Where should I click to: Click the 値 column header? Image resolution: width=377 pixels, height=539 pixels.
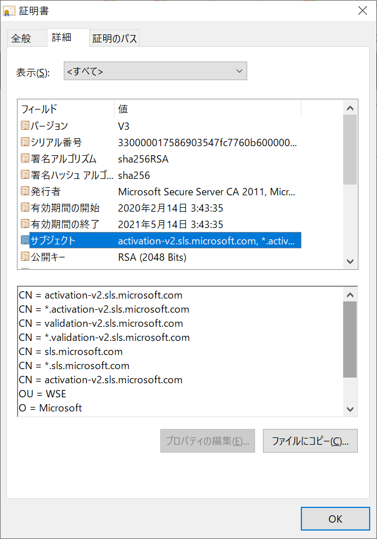(208, 109)
